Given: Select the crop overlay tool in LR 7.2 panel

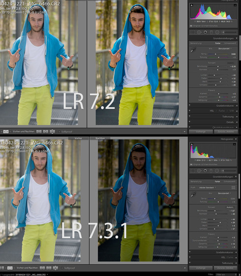Looking at the screenshot, I should pyautogui.click(x=193, y=32).
